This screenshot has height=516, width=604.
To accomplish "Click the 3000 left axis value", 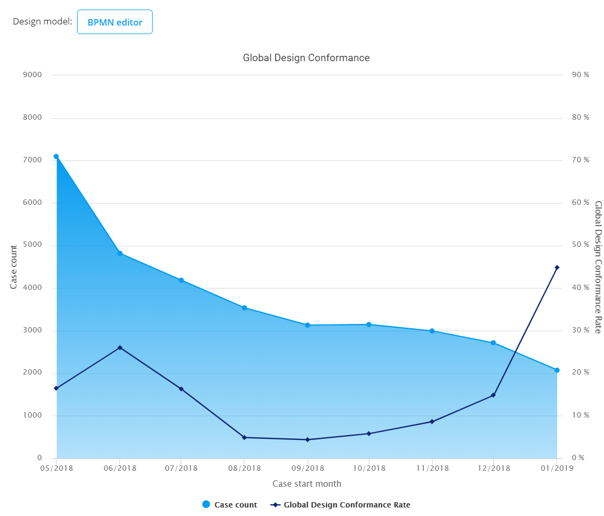I will click(x=32, y=330).
